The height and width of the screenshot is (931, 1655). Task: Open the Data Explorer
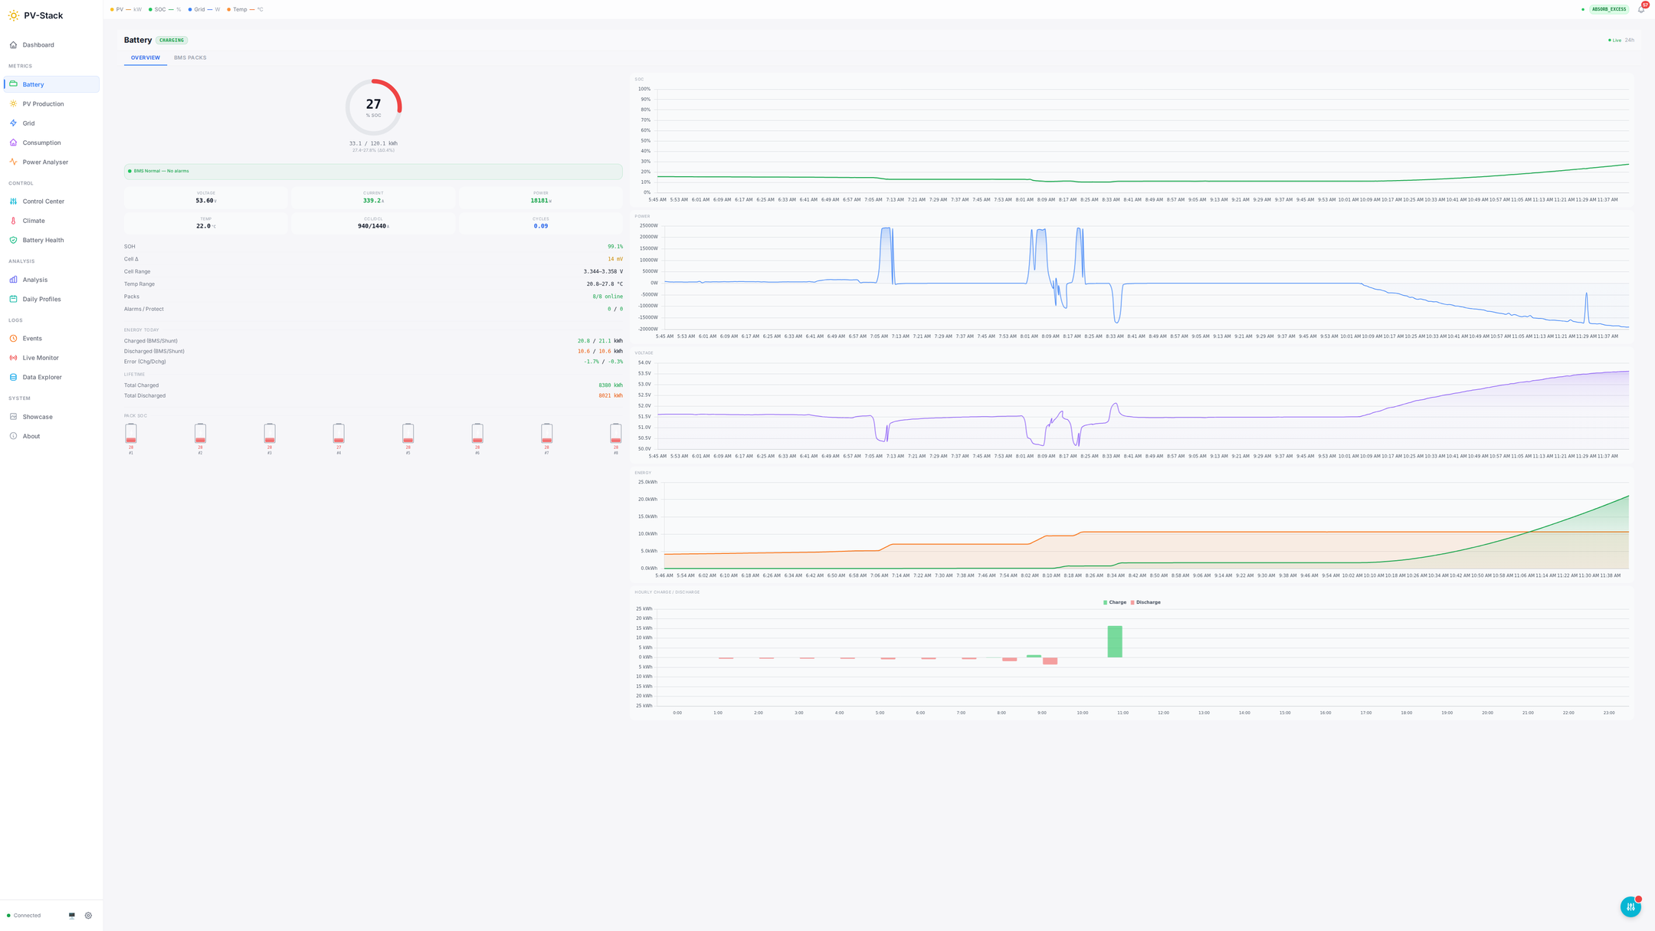[41, 377]
